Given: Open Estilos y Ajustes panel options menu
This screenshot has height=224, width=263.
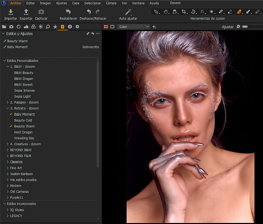Looking at the screenshot, I should pyautogui.click(x=98, y=34).
